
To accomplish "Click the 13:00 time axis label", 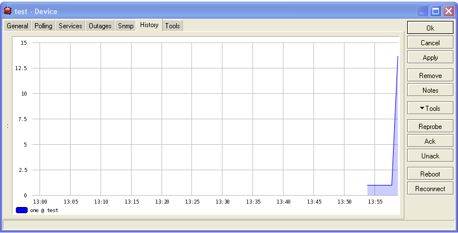I will click(40, 202).
